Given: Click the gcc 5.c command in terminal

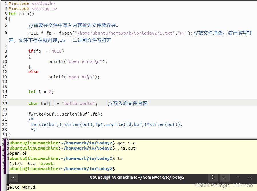Looking at the screenshot, I should point(126,143).
